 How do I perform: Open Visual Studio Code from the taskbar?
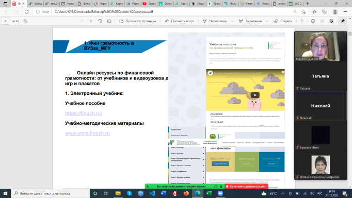(x=152, y=193)
